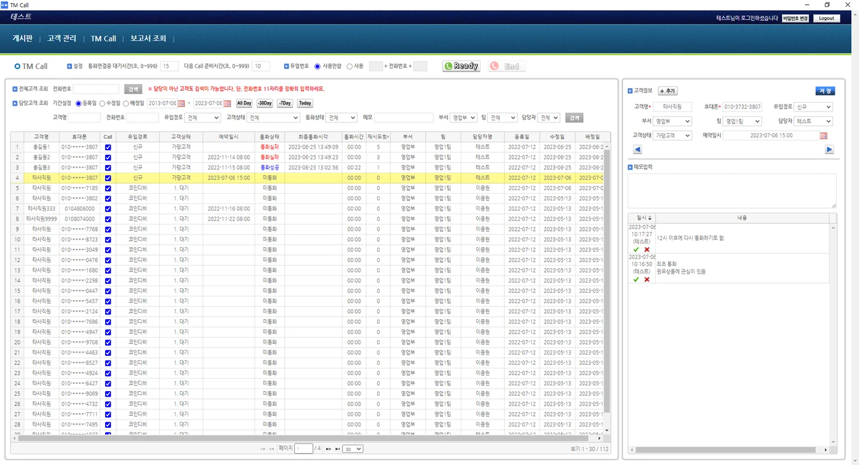Click the 전체고객 조회 arrow icon
This screenshot has width=859, height=465.
[x=15, y=89]
